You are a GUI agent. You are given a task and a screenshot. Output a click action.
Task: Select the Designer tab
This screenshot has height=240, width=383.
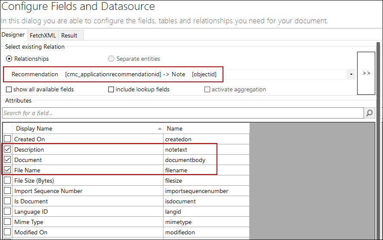(x=13, y=35)
